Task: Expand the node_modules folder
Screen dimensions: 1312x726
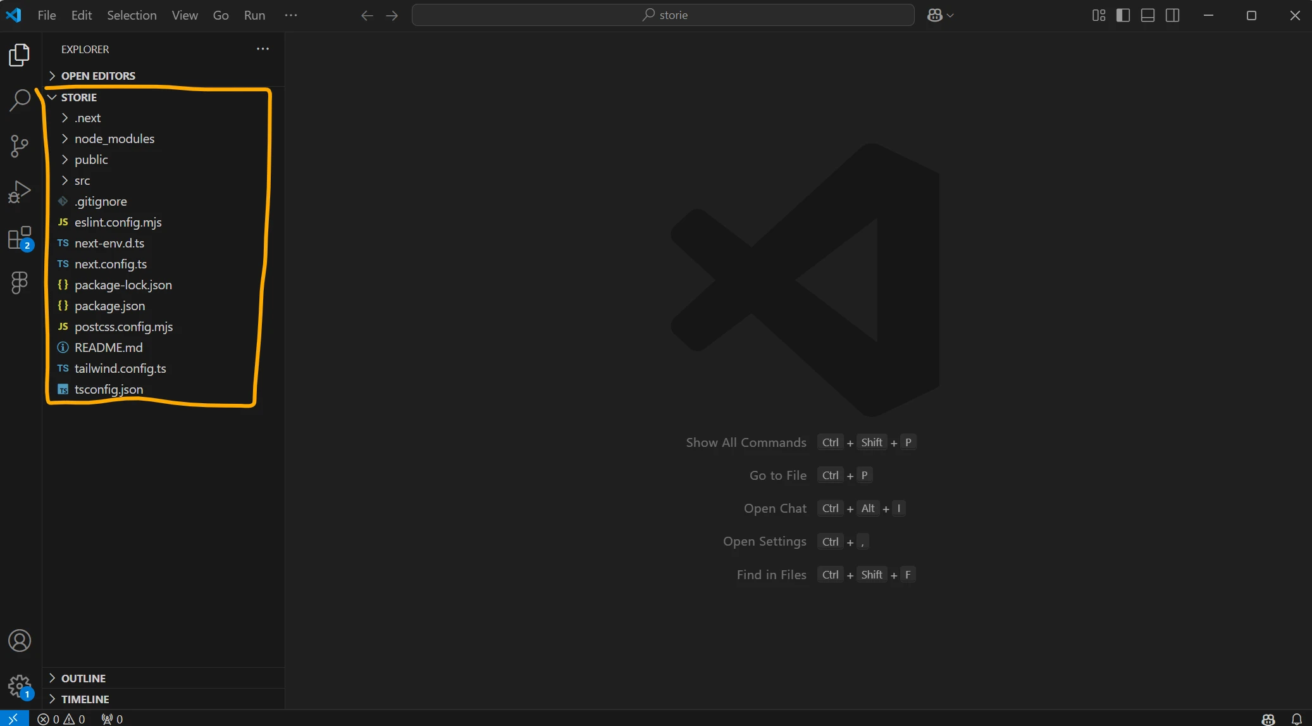Action: click(163, 139)
